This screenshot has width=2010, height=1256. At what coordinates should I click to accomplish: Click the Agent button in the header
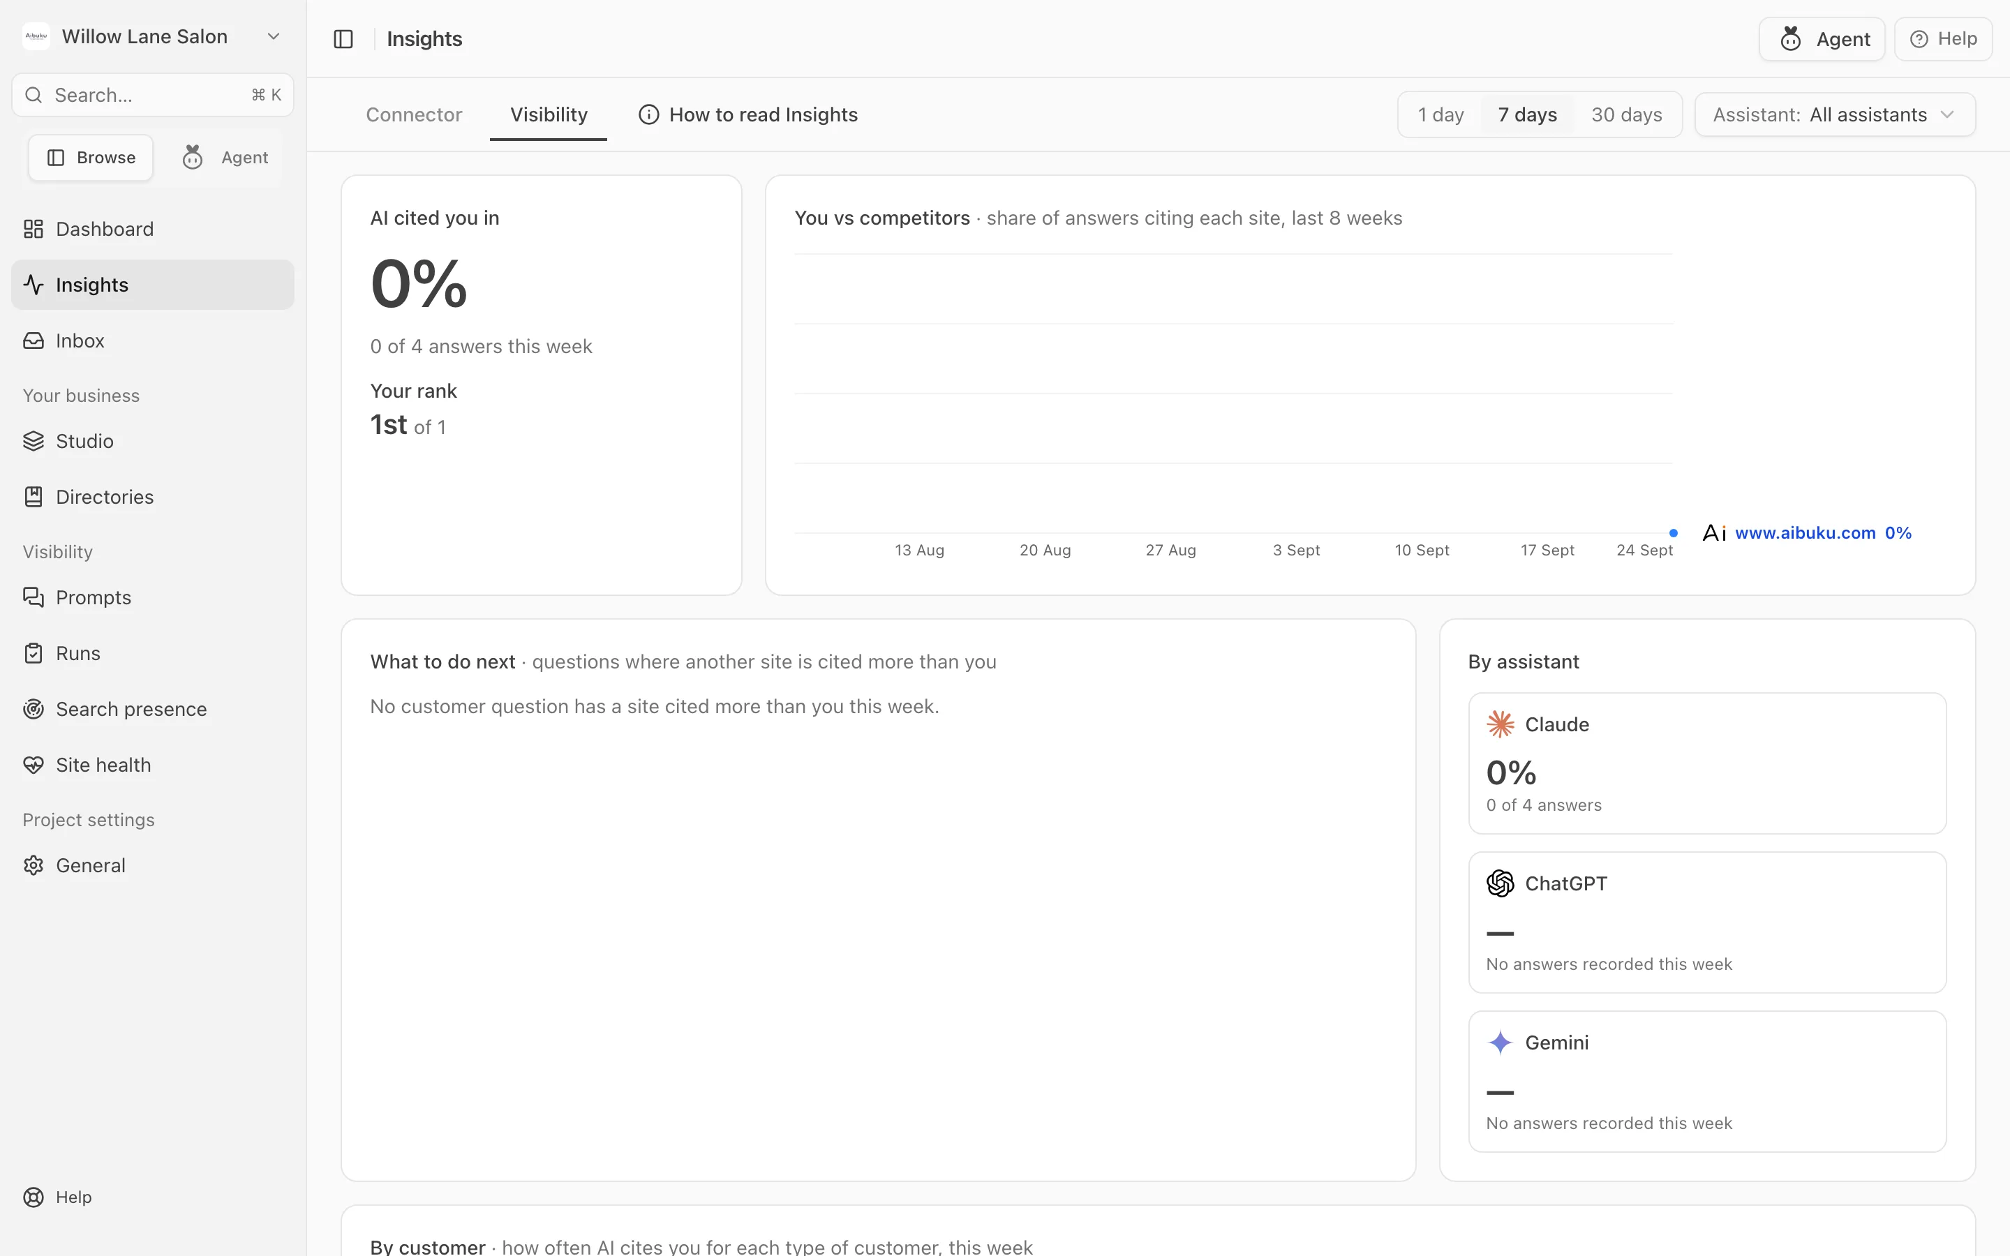coord(1822,39)
